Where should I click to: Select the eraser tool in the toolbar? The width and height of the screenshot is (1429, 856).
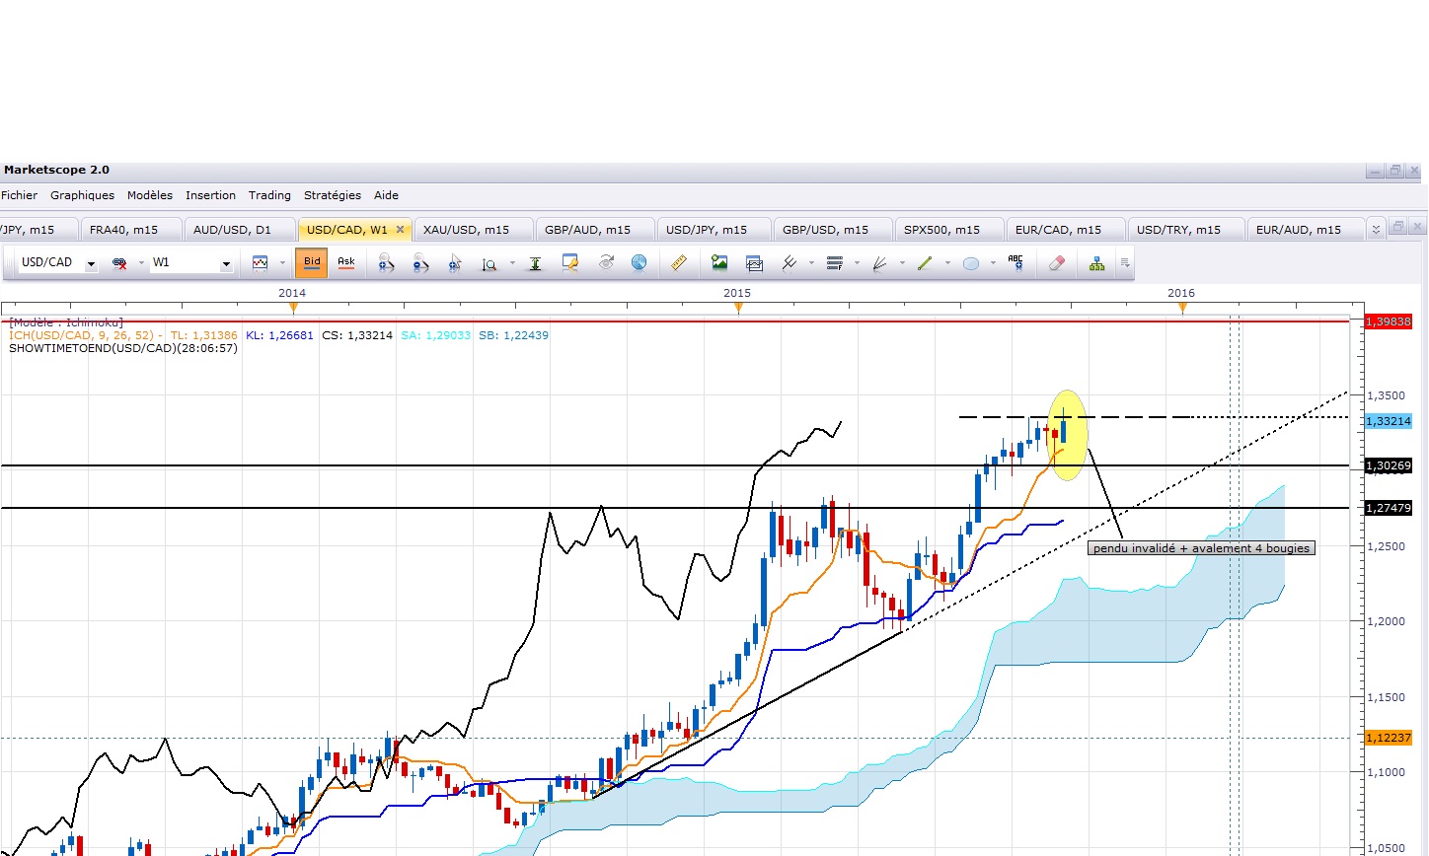(x=1057, y=263)
